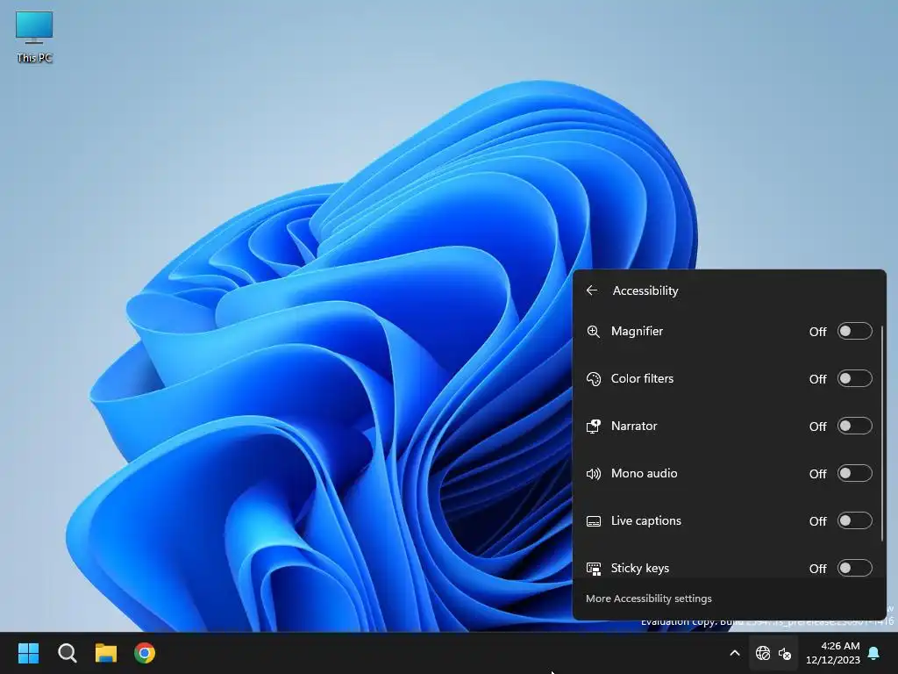Open More Accessibility settings link
898x674 pixels.
click(x=648, y=599)
